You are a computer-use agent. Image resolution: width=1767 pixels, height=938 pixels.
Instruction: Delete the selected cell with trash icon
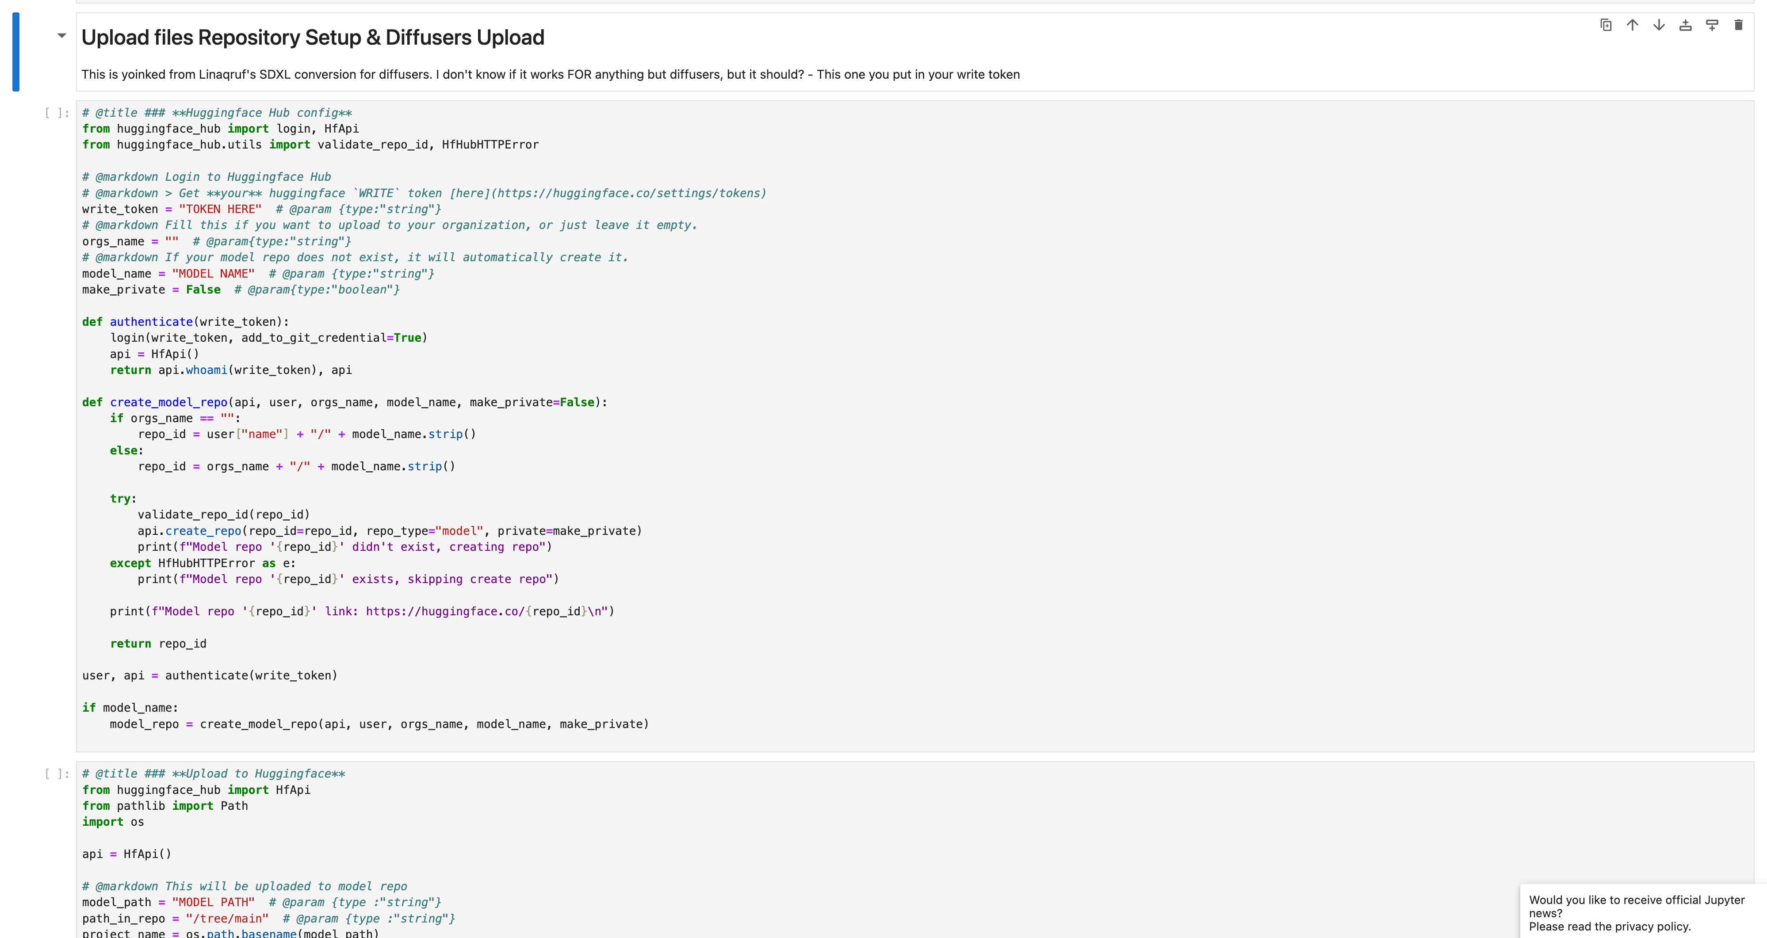pyautogui.click(x=1738, y=25)
